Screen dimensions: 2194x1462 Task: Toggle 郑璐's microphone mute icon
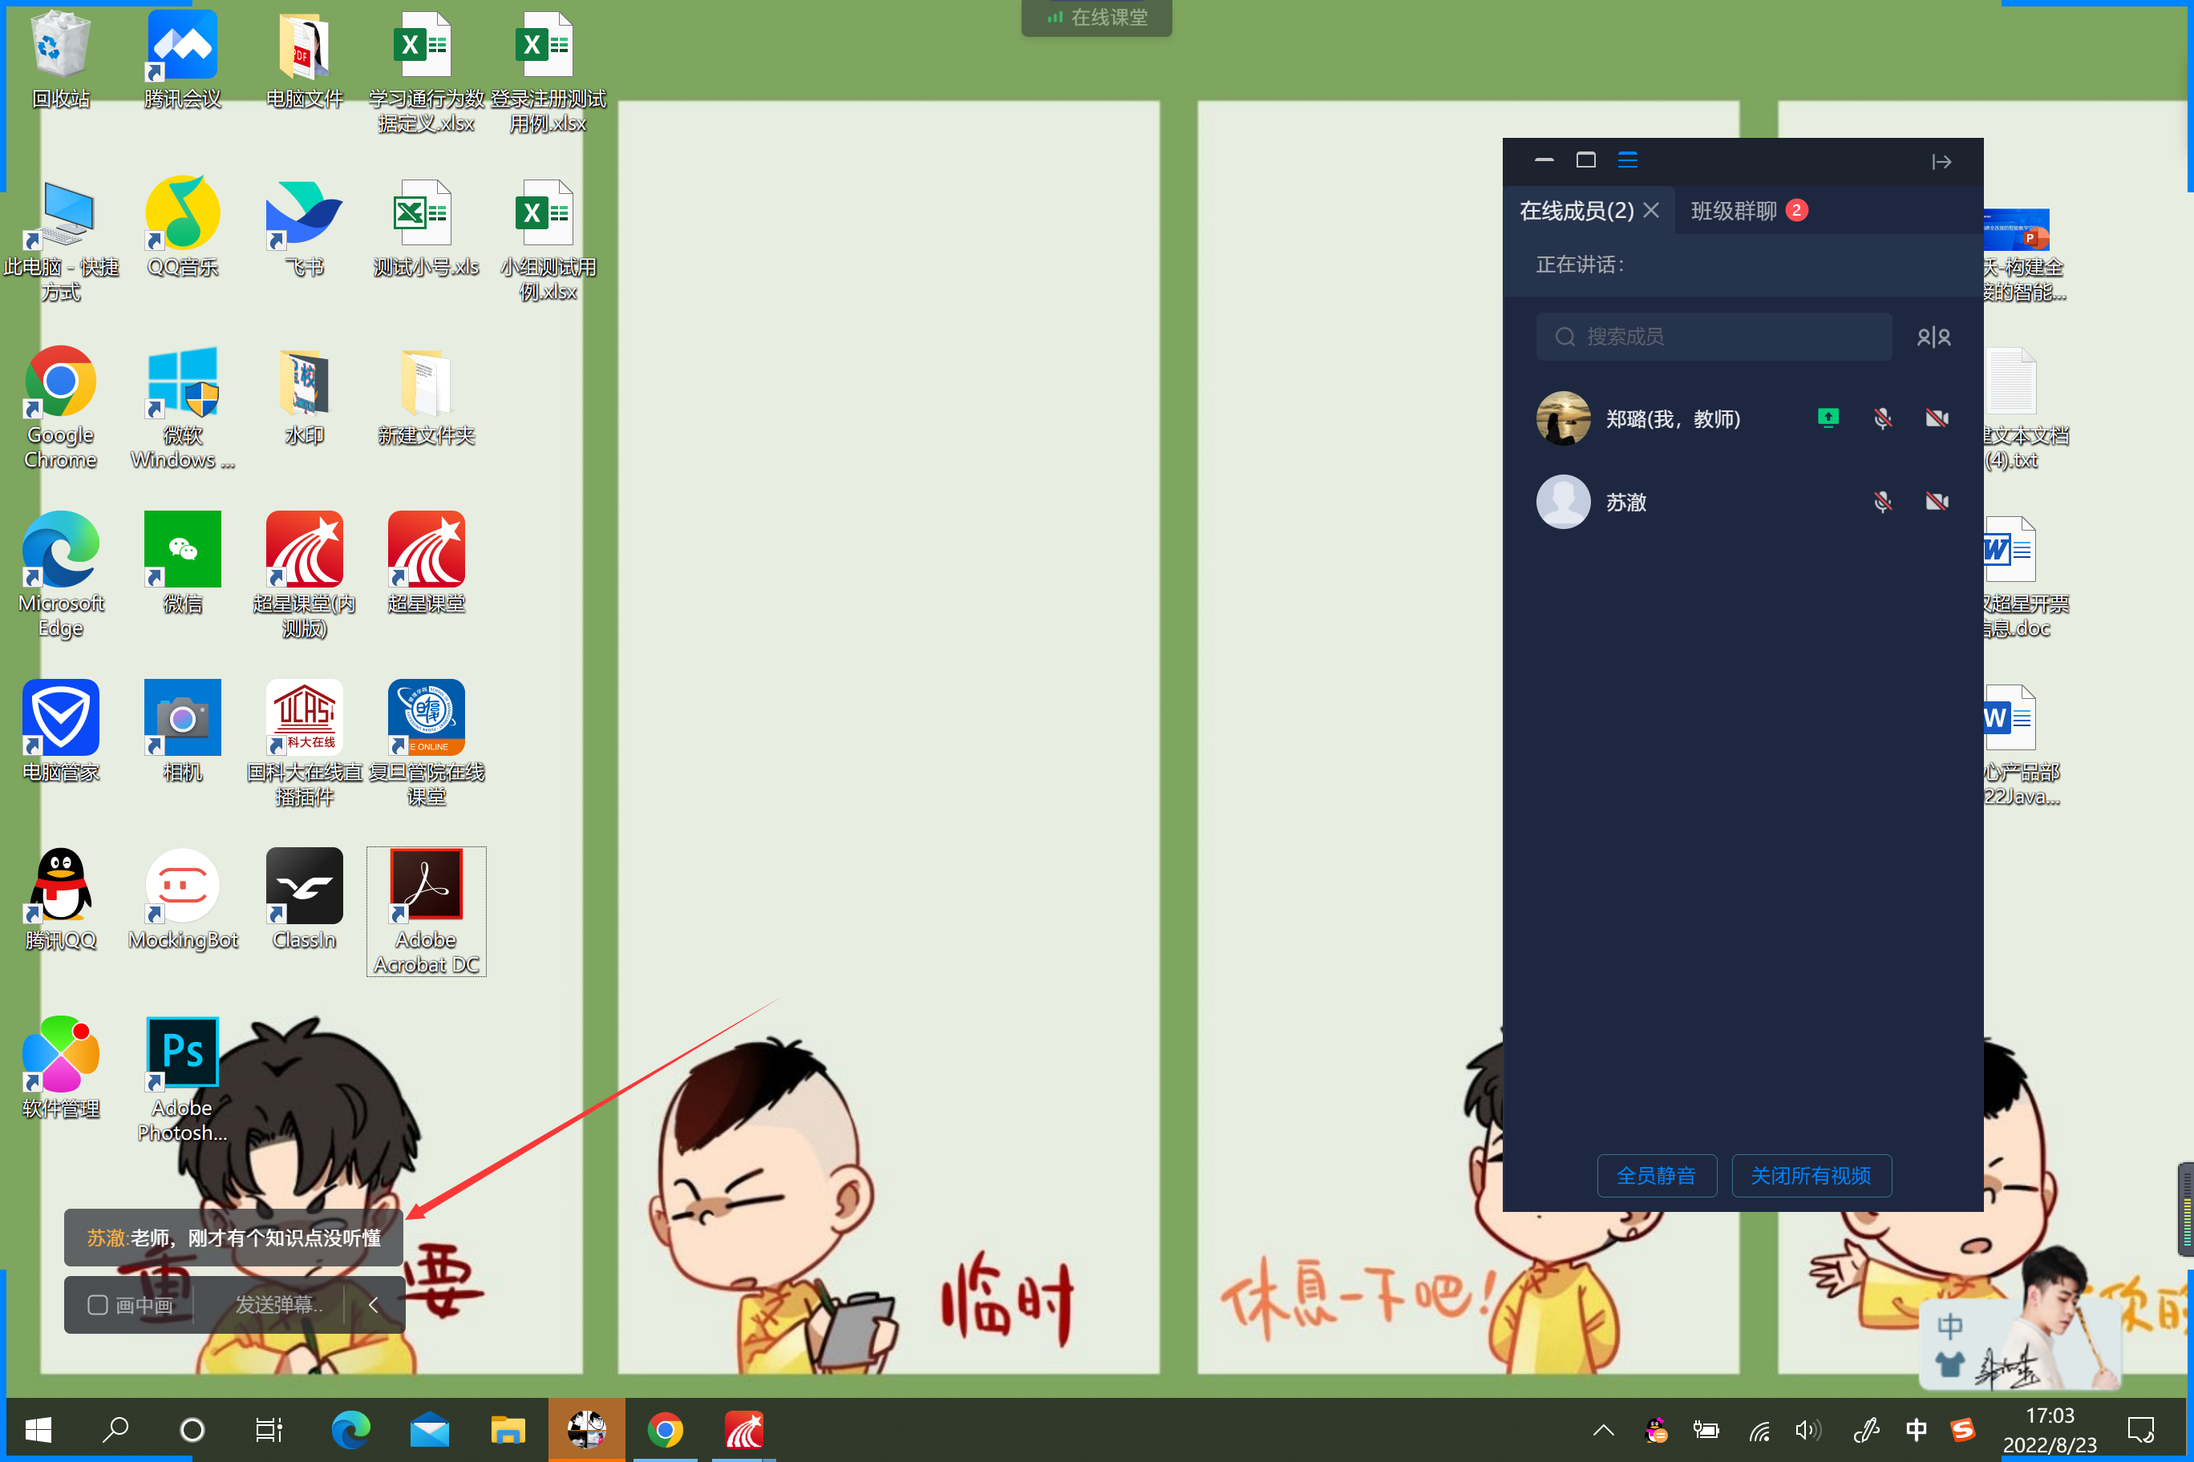[1882, 418]
